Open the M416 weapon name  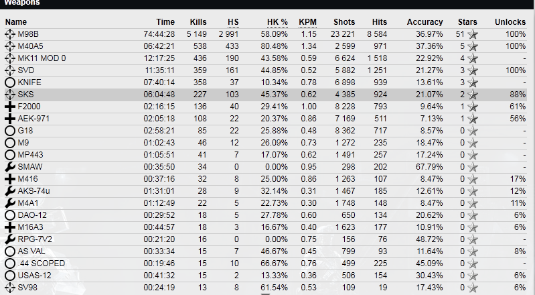click(x=28, y=179)
